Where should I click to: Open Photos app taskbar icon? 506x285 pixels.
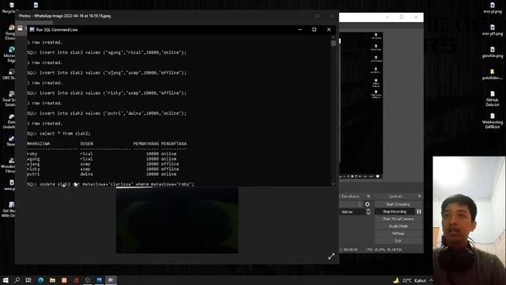point(99,280)
